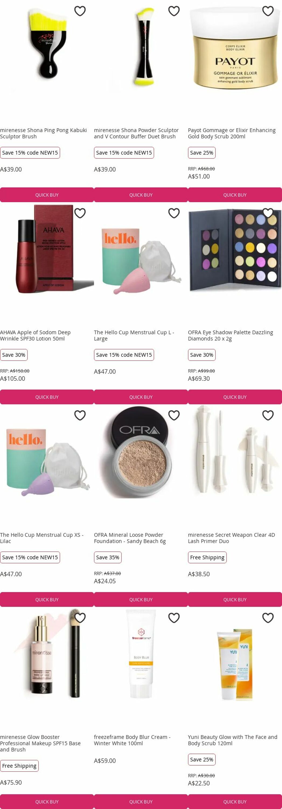282x809 pixels.
Task: Open the OFRA Eye Shadow Palette product title
Action: click(x=231, y=335)
